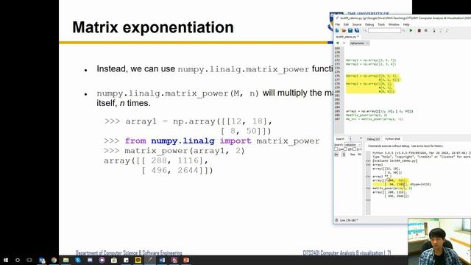The width and height of the screenshot is (471, 265).
Task: Click the search icon beside the toolbar search field
Action: (x=366, y=30)
